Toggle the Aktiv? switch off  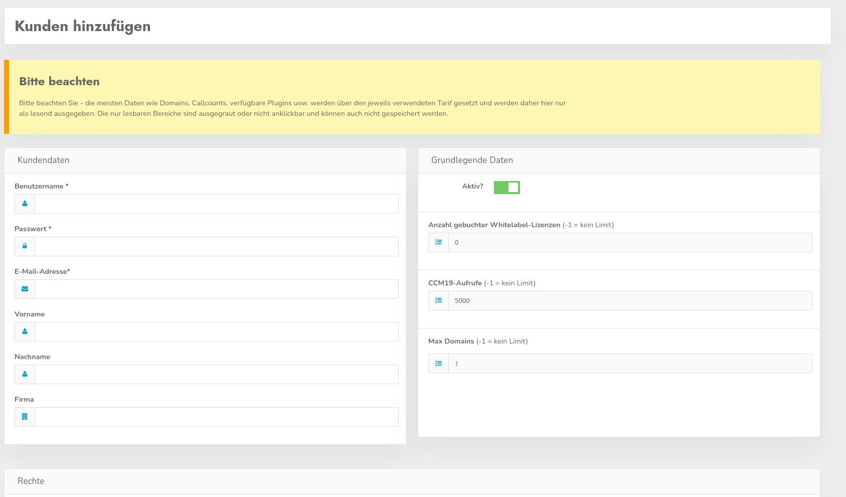click(x=506, y=187)
